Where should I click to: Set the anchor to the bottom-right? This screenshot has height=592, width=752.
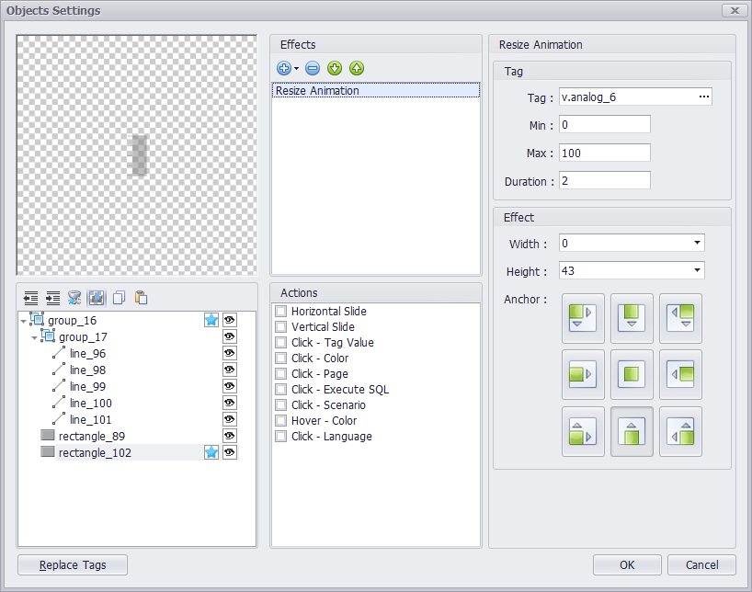tap(680, 431)
